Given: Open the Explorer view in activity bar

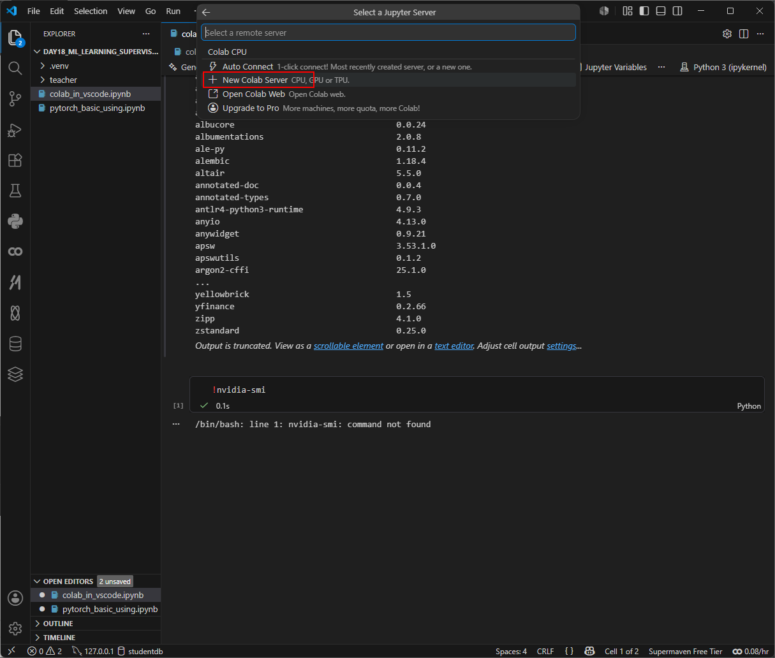Looking at the screenshot, I should click(15, 38).
